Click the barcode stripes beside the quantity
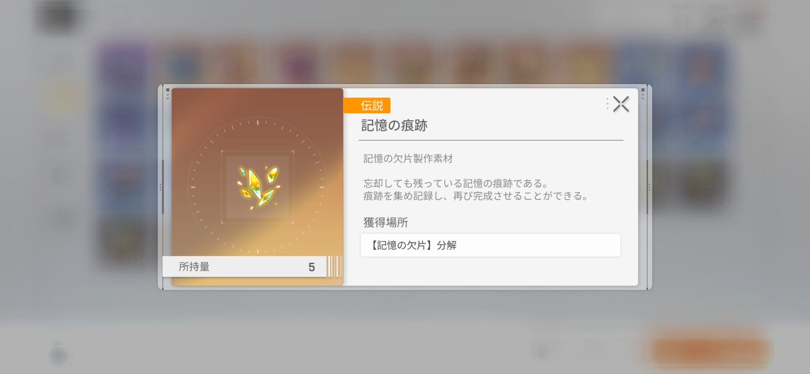 point(335,267)
